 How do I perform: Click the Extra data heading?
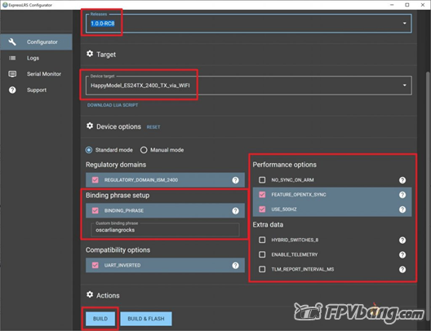[268, 224]
